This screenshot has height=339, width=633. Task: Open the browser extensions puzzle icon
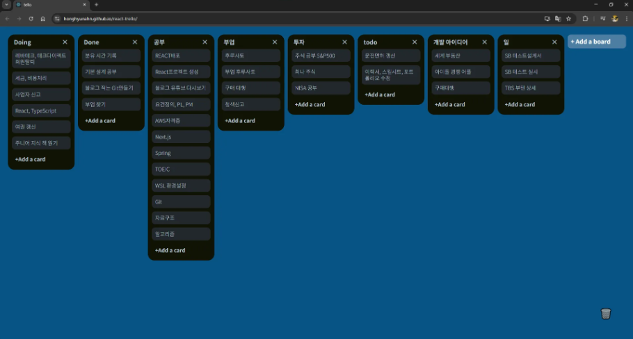tap(585, 19)
